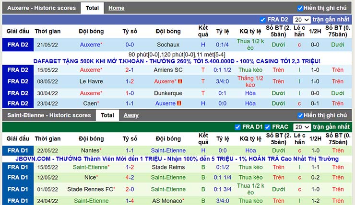Click red card icon beside Auxerre in Caen row

(x=179, y=103)
